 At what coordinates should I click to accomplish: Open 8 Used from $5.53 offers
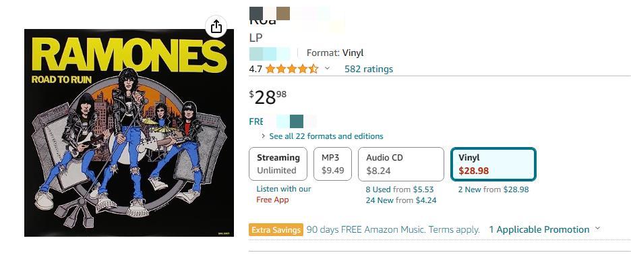400,190
